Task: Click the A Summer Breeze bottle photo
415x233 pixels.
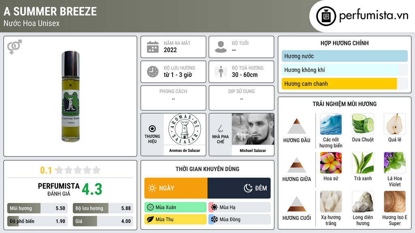Action: point(71,96)
